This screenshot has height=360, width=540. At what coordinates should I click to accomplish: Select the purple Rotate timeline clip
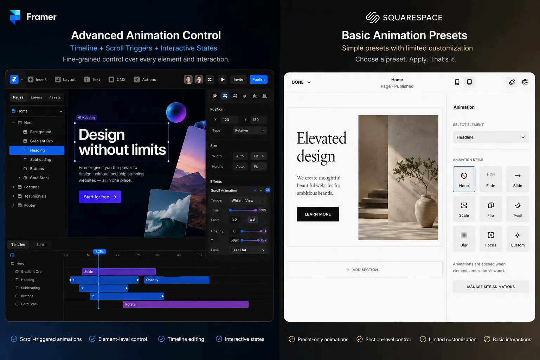(x=186, y=304)
